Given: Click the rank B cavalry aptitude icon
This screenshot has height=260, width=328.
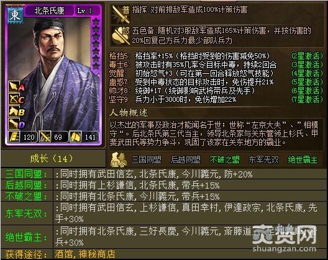Looking at the screenshot, I should coord(16,111).
